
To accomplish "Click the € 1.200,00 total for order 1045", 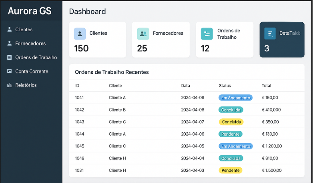I will [272, 146].
